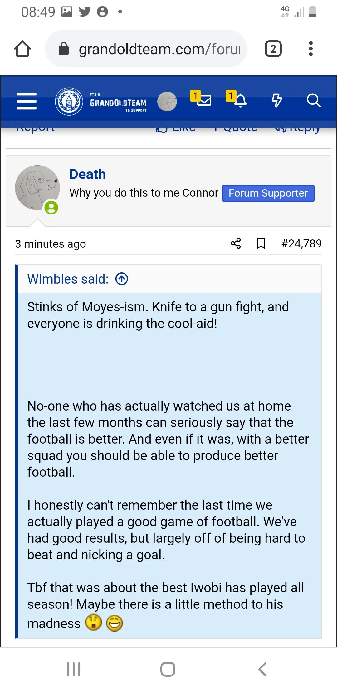This screenshot has width=337, height=692.
Task: Go to the Chrome home page
Action: (x=22, y=49)
